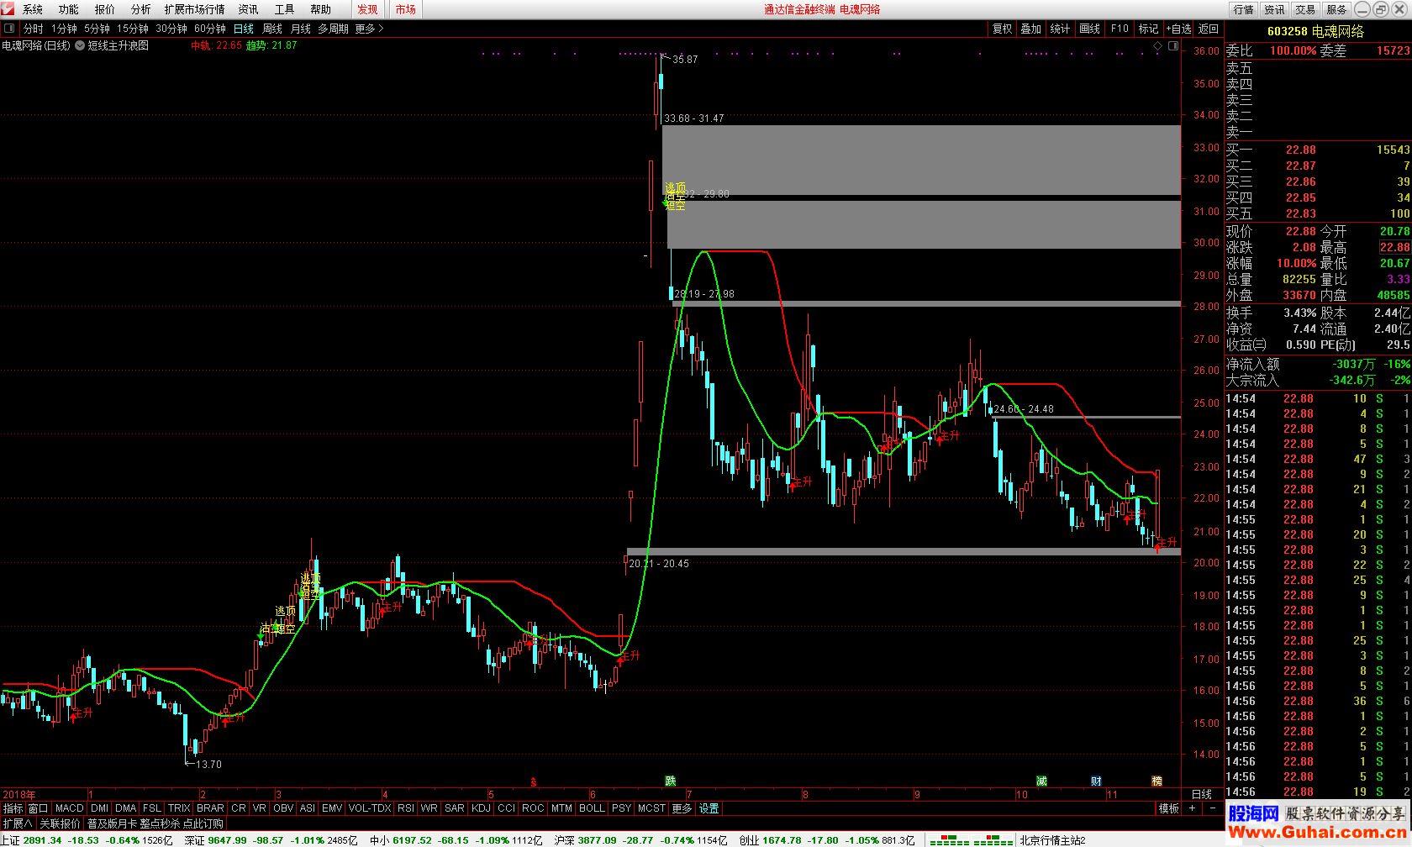Click the 叠加 toolbar button
This screenshot has height=847, width=1412.
(1031, 29)
